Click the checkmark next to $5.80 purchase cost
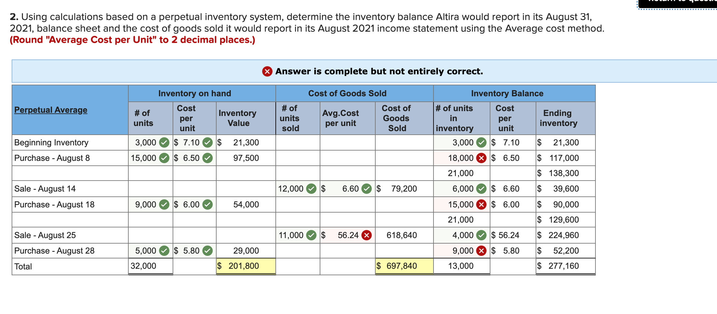717x314 pixels. tap(207, 251)
